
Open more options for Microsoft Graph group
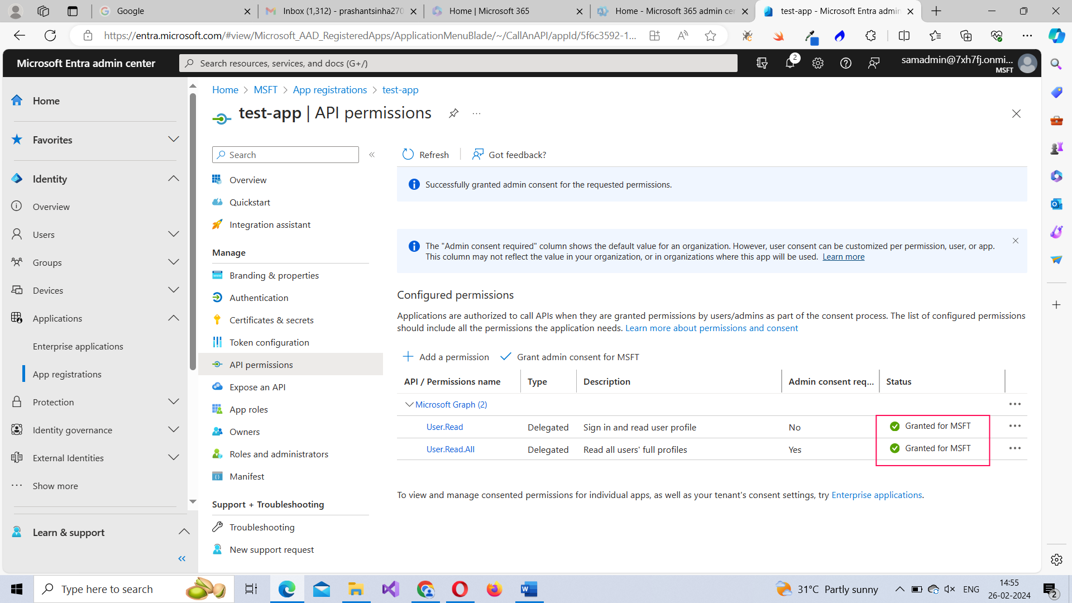(x=1015, y=404)
